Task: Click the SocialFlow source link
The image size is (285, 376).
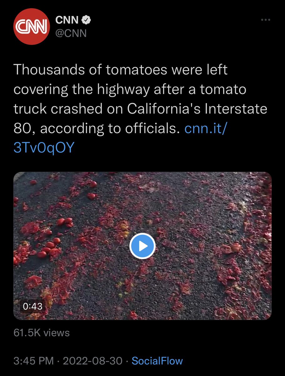Action: 157,361
